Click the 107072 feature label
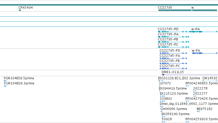This screenshot has height=123, width=218. (x=165, y=83)
